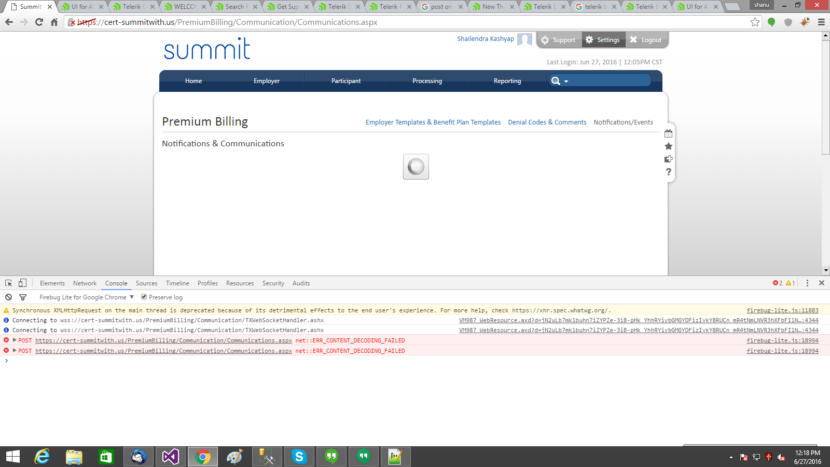Switch to the Security DevTools tab
This screenshot has height=467, width=830.
pos(273,283)
